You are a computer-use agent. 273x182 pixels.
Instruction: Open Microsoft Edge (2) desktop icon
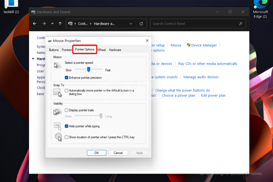pyautogui.click(x=260, y=9)
